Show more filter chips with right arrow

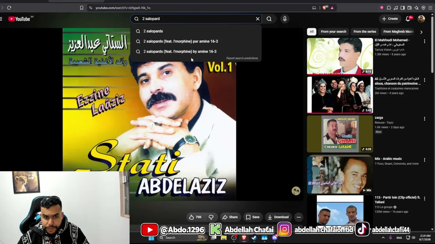point(421,32)
